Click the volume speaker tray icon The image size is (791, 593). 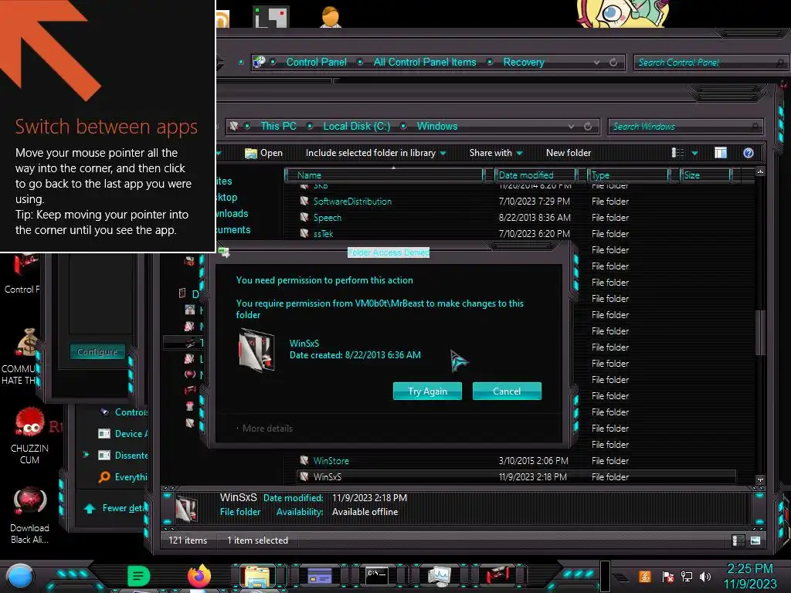tap(704, 577)
